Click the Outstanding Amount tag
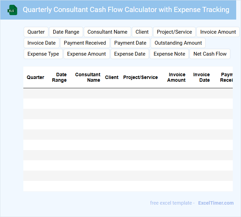 coord(178,43)
